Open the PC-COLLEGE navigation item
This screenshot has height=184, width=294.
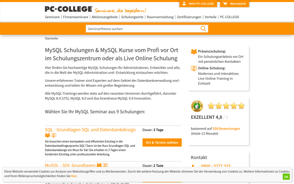[229, 17]
